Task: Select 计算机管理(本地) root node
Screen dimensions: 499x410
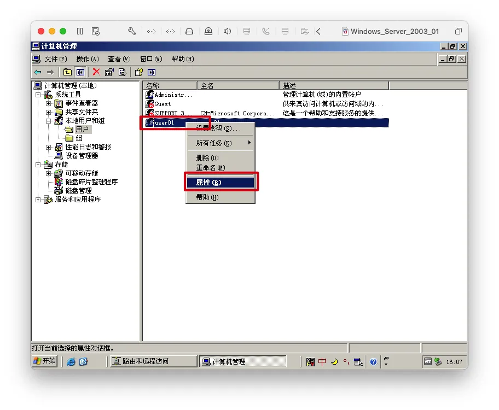Action: point(71,86)
